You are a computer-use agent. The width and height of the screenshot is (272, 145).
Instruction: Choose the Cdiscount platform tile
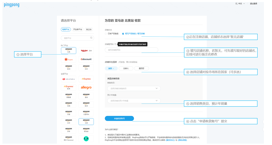pos(86,59)
